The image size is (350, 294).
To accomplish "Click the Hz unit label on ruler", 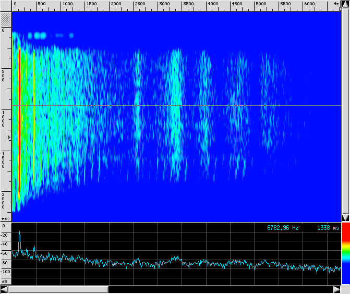I will (x=336, y=4).
